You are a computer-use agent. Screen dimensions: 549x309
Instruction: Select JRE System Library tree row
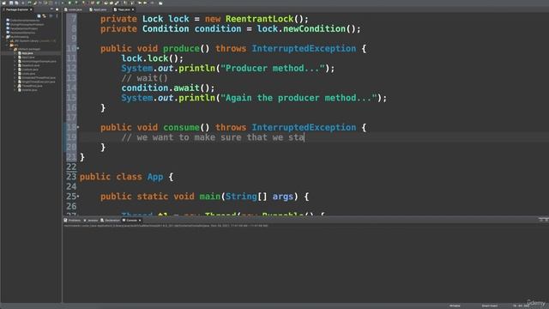[x=33, y=41]
